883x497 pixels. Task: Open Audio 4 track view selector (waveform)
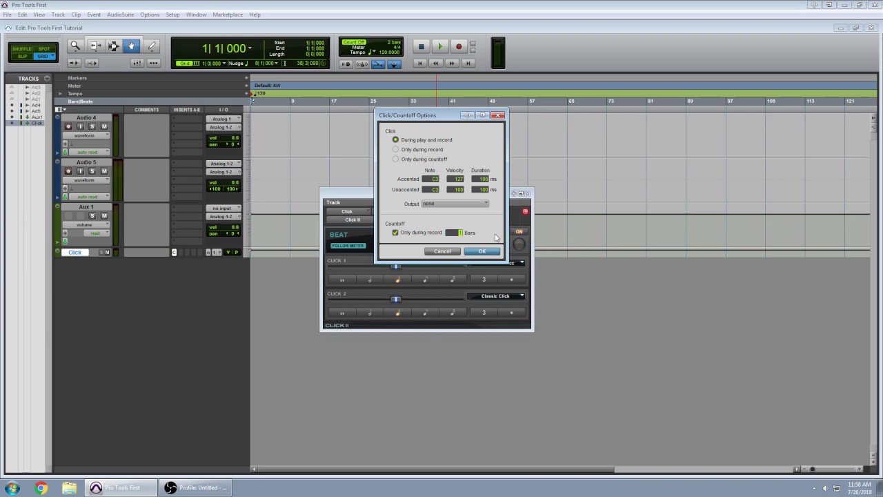86,135
